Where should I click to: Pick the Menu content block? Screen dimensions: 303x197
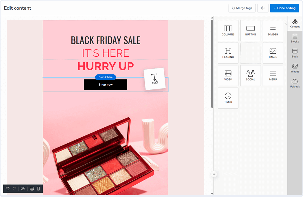273,76
